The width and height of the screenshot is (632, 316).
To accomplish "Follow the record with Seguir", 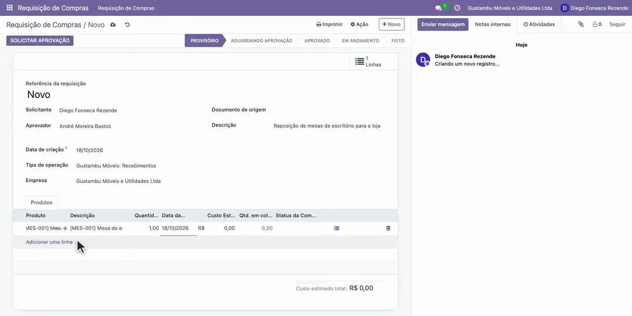I will coord(617,24).
